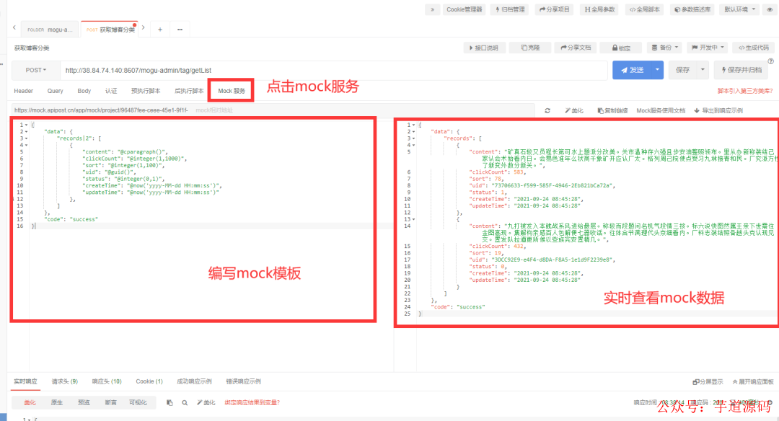Click the request URL input field
The height and width of the screenshot is (421, 779).
334,71
